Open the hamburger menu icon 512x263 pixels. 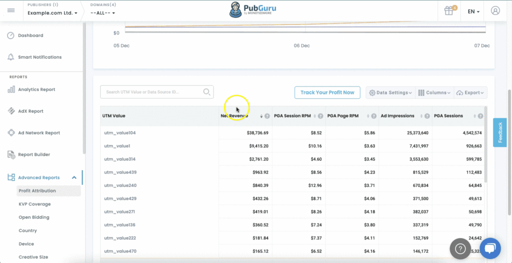click(x=11, y=10)
